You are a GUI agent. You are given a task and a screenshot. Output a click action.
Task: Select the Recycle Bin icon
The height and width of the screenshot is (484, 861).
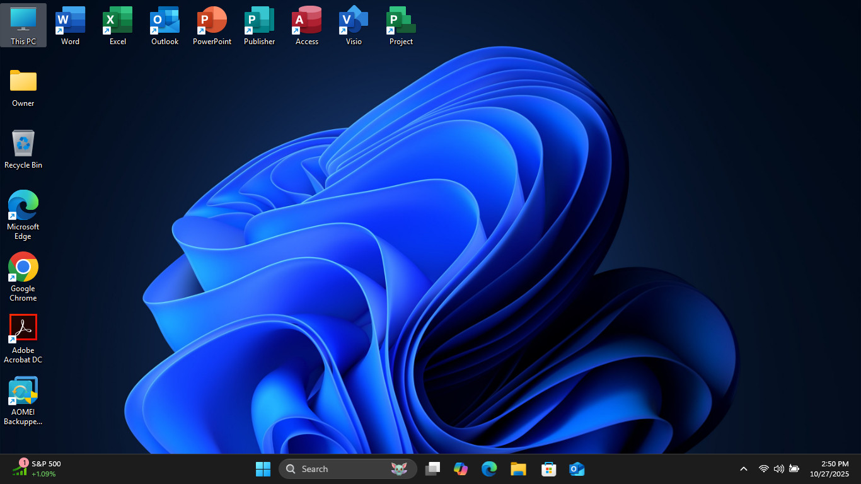(x=23, y=149)
